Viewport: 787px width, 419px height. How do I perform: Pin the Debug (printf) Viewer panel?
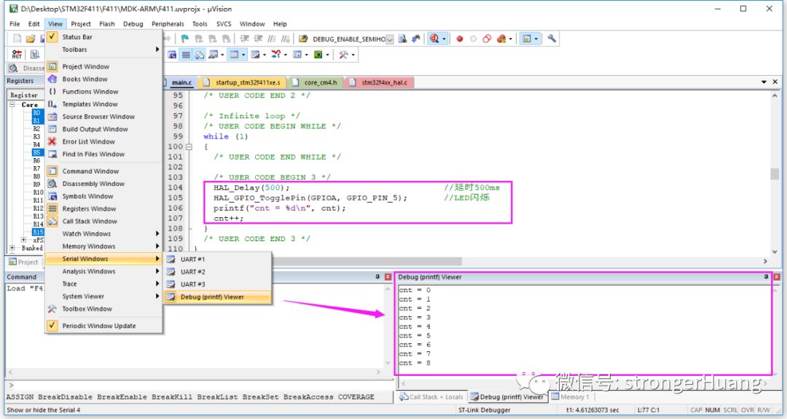coord(766,277)
